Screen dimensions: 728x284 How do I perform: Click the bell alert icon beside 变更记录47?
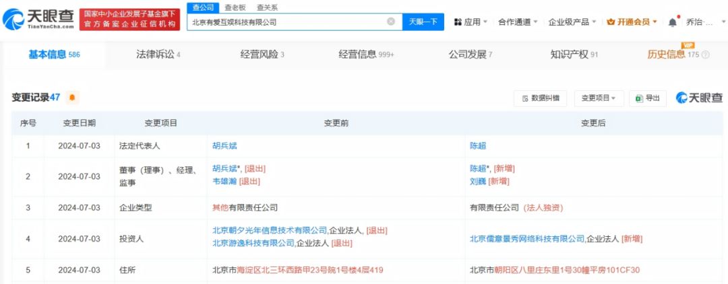coord(72,98)
